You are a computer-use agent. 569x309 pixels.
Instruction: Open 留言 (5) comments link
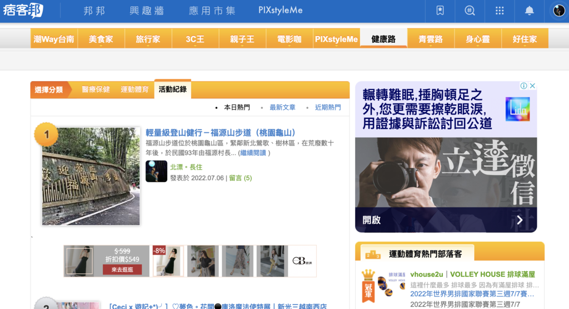click(240, 178)
